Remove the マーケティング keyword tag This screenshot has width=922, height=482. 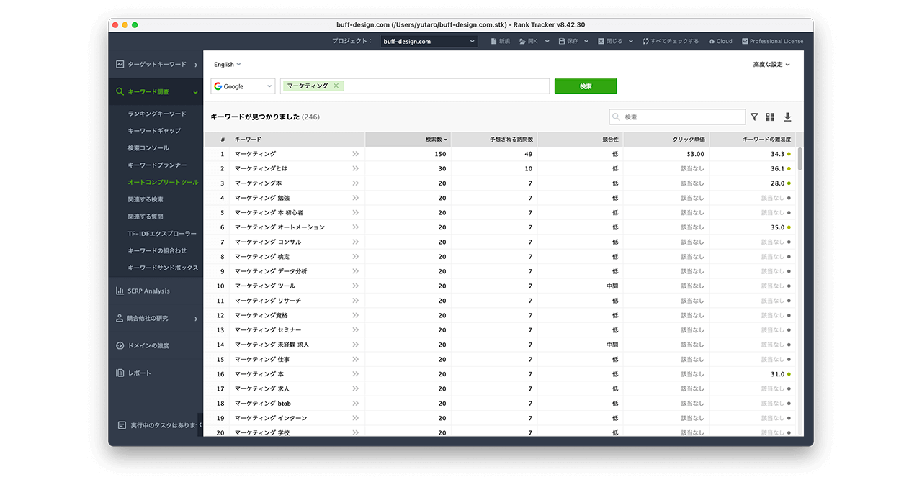click(x=336, y=86)
